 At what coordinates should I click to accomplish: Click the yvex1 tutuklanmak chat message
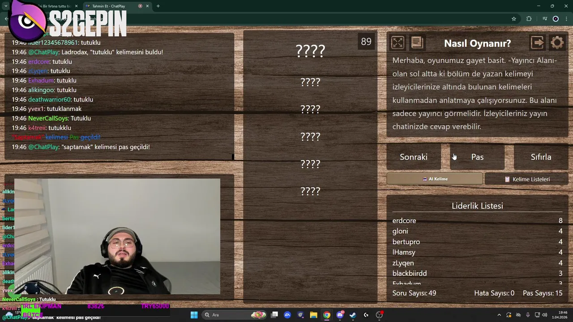click(47, 109)
